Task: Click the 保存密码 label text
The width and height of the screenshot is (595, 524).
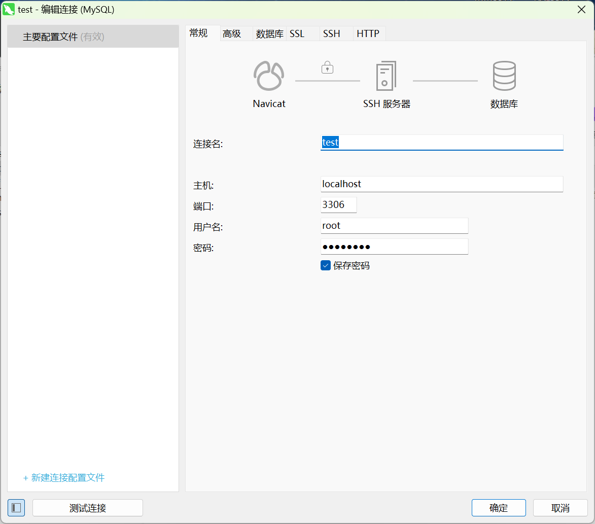Action: tap(352, 266)
